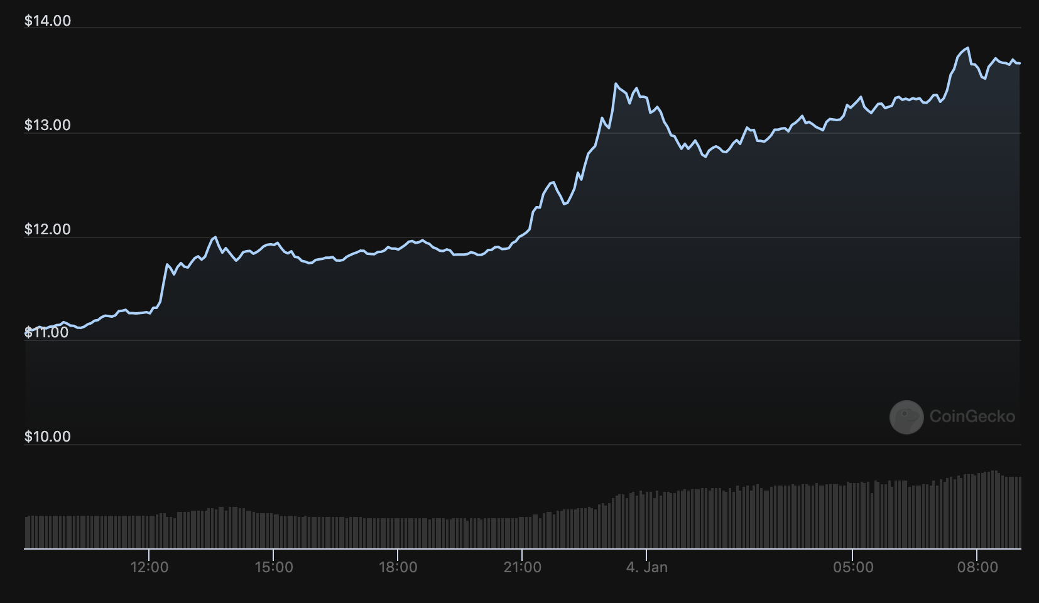Click the 18:00 time axis label
Image resolution: width=1039 pixels, height=603 pixels.
pyautogui.click(x=398, y=567)
